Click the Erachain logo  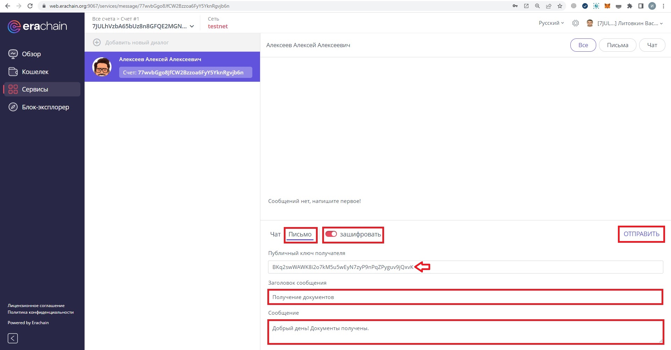37,26
